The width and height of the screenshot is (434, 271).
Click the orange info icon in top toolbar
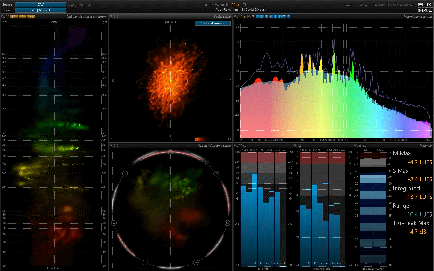point(238,5)
